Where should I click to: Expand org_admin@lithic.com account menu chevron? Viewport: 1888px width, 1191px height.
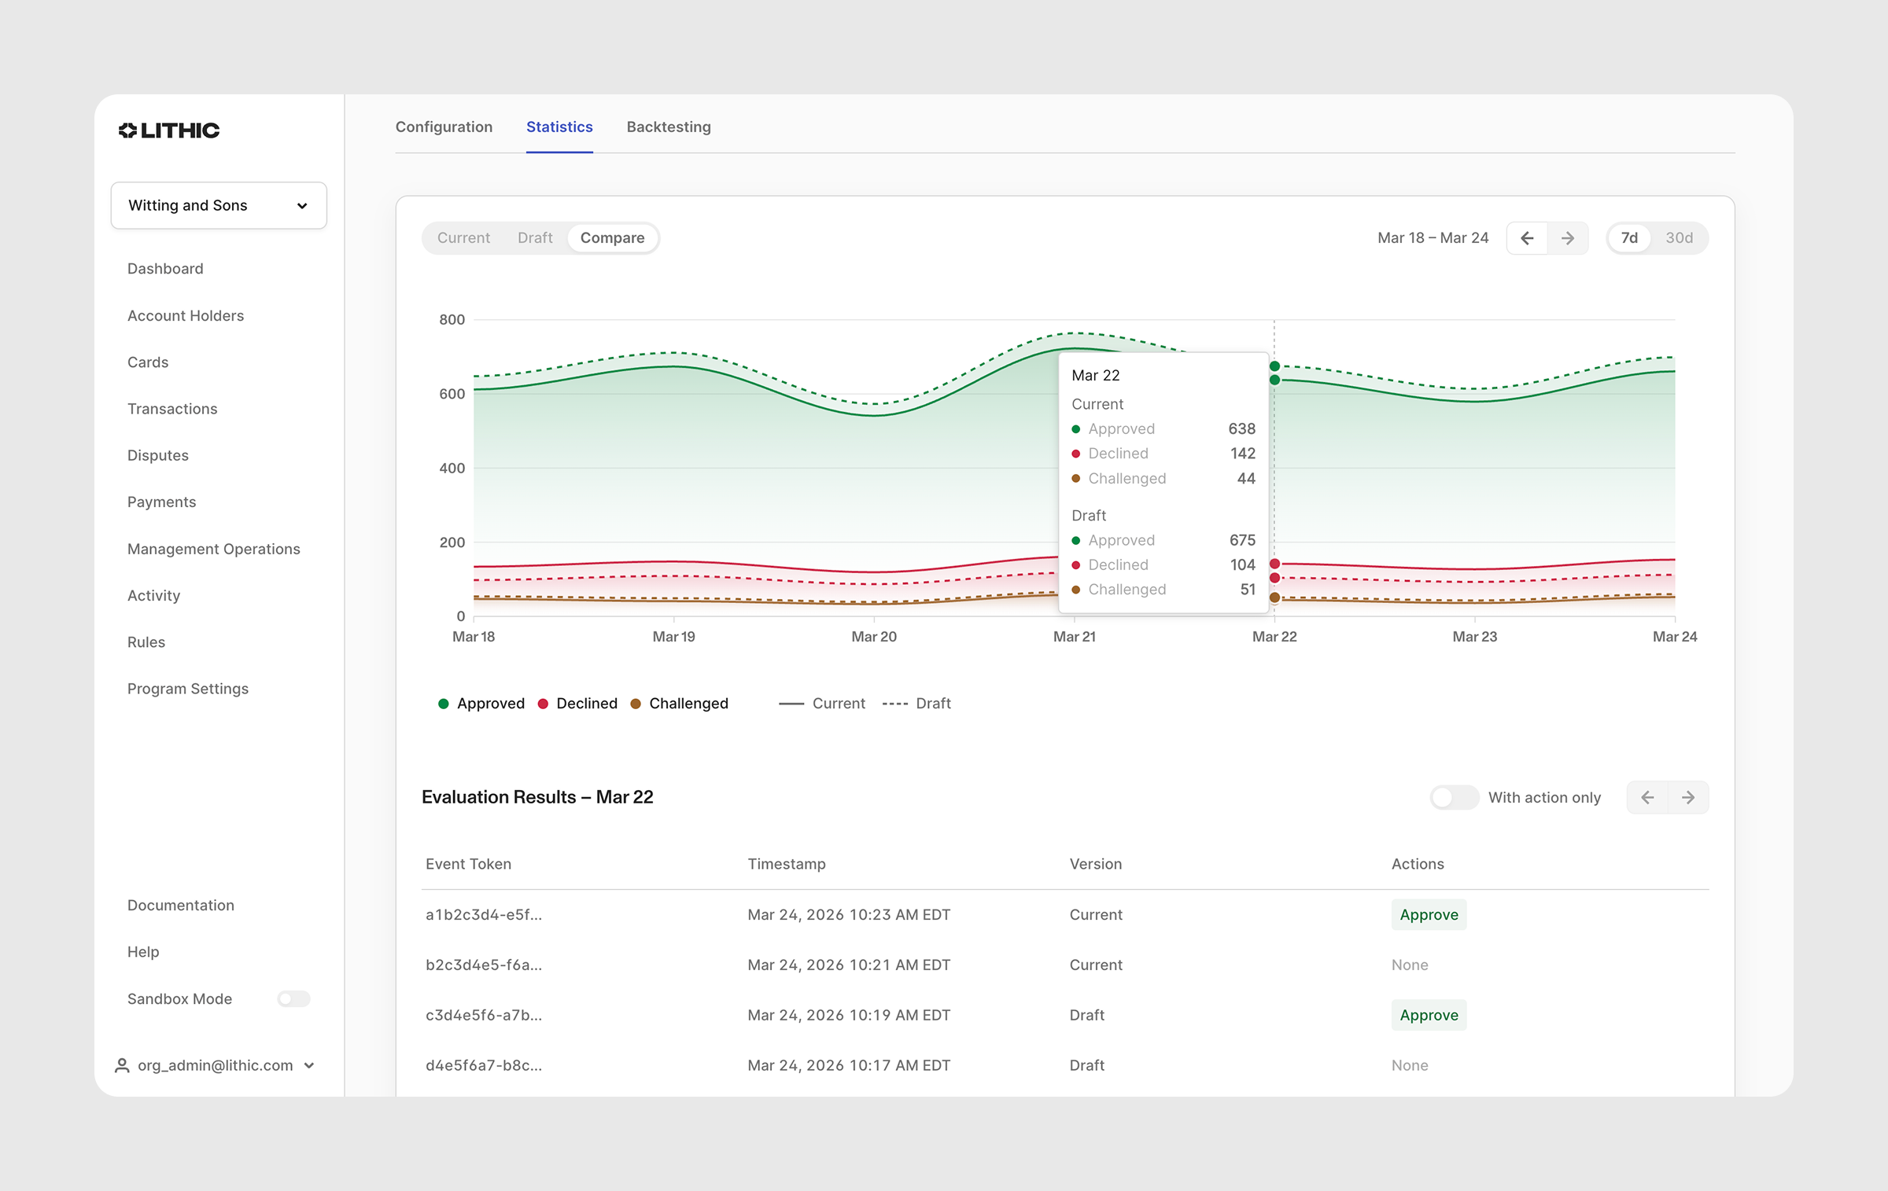pyautogui.click(x=309, y=1066)
